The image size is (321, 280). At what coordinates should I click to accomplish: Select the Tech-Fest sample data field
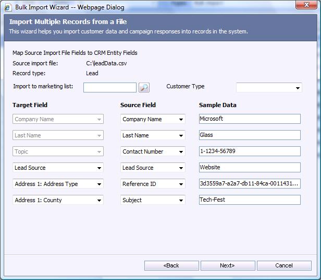pos(250,200)
